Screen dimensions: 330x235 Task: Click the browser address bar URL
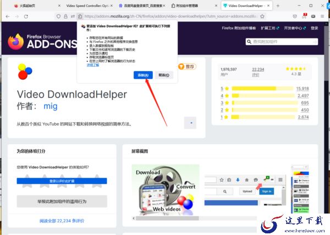pos(170,16)
